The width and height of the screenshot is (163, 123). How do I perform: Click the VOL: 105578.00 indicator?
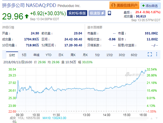point(29,118)
